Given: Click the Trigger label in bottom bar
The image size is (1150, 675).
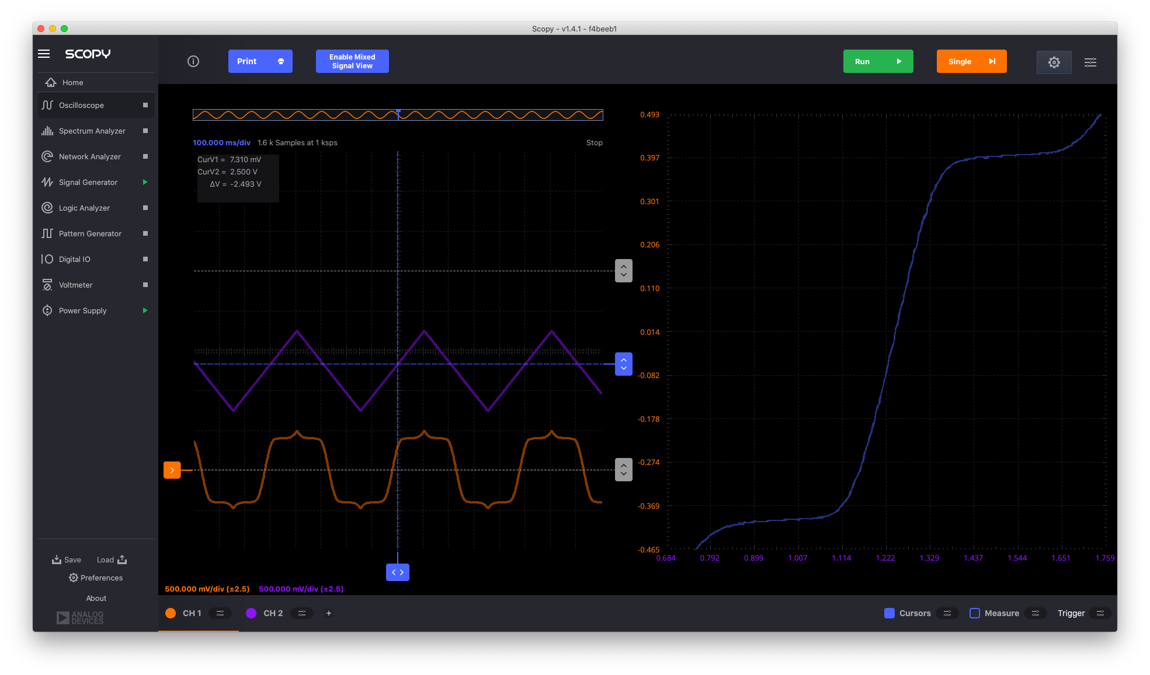Looking at the screenshot, I should (x=1071, y=613).
